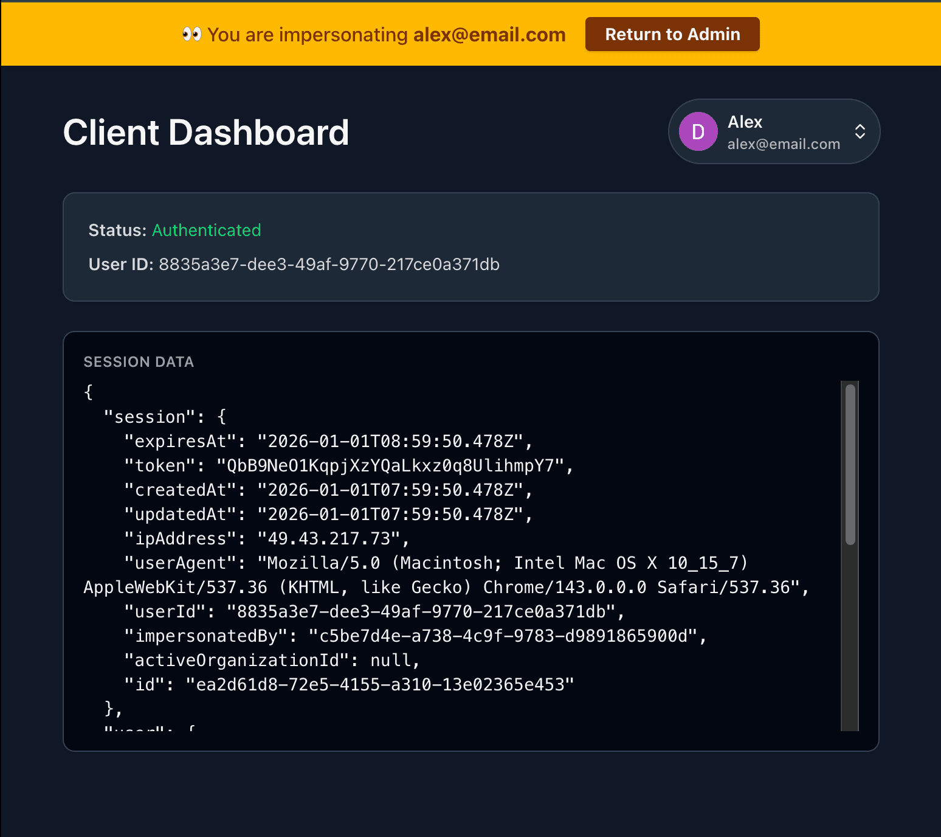The height and width of the screenshot is (837, 941).
Task: Click the lower scrollbar track in session data
Action: 850,639
